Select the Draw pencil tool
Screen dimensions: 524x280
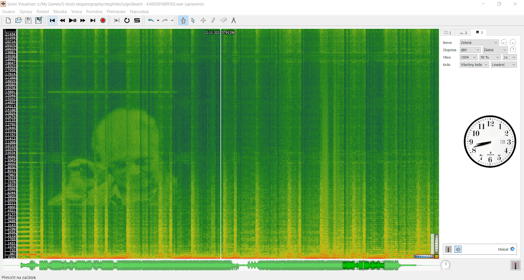tap(213, 20)
